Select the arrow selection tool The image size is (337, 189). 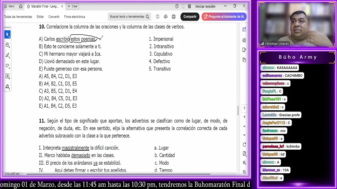[x=7, y=34]
